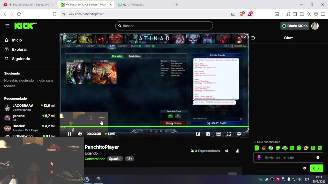The width and height of the screenshot is (328, 184).
Task: Pause the live stream
Action: pos(69,134)
